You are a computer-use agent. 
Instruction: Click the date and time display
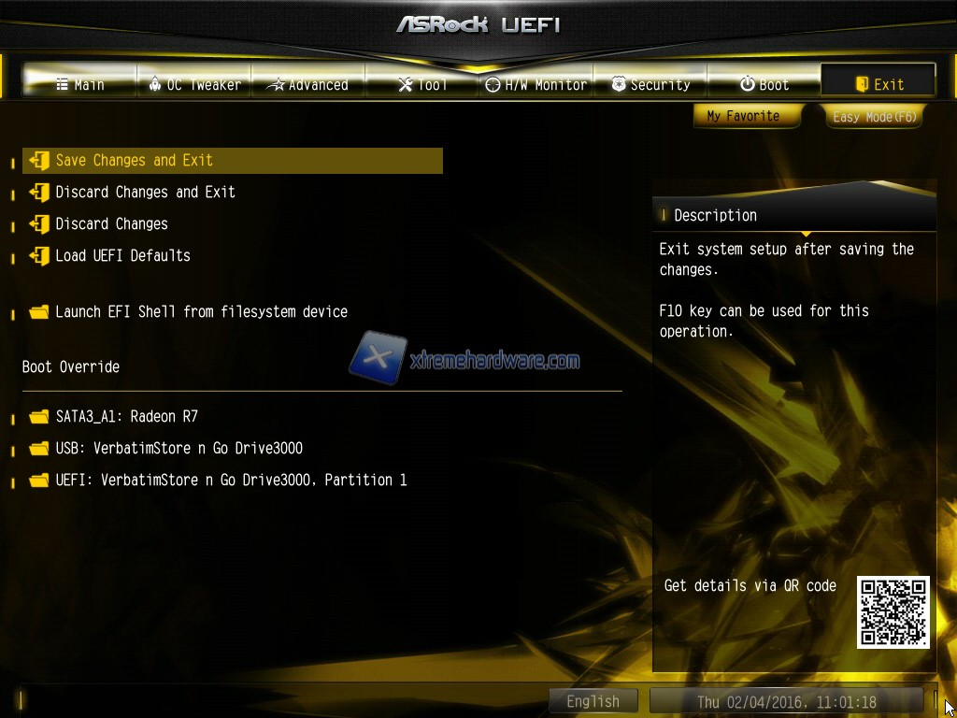(787, 701)
